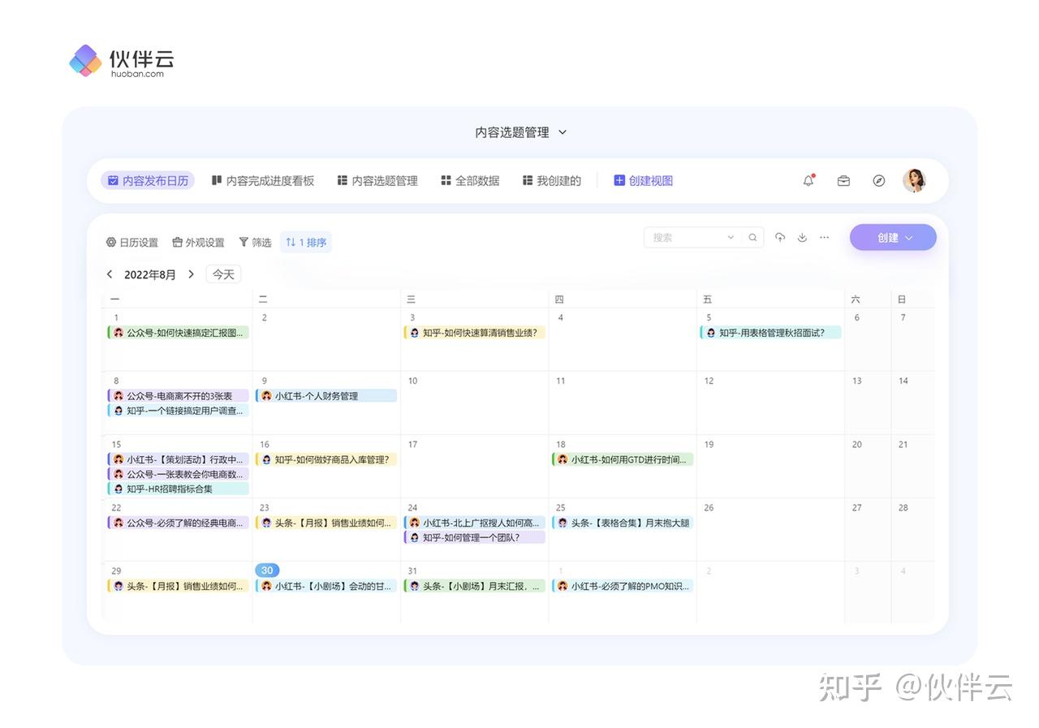The height and width of the screenshot is (728, 1039).
Task: Click 创建视图 to add a view
Action: [643, 180]
